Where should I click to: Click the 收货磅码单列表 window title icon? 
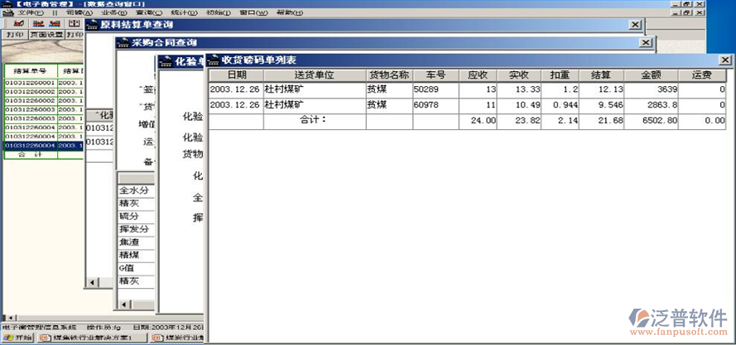click(x=213, y=60)
